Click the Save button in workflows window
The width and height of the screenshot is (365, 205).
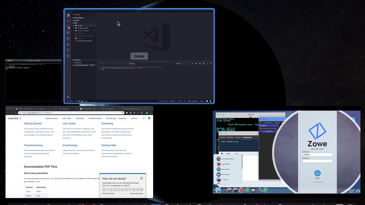237,153
